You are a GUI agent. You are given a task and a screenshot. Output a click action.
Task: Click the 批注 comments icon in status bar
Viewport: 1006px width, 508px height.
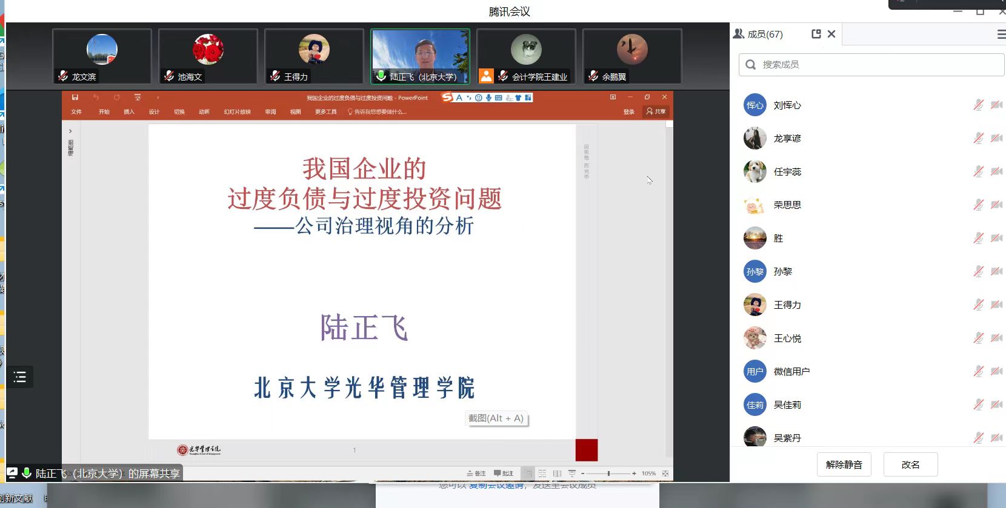pyautogui.click(x=504, y=473)
